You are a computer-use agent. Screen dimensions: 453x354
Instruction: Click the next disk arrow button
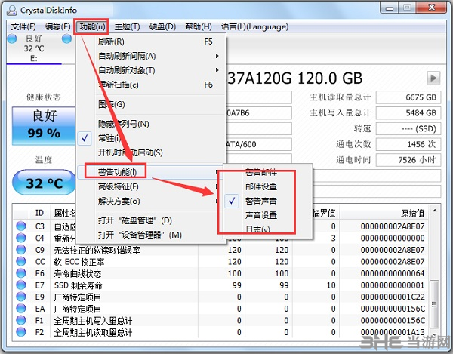(433, 78)
